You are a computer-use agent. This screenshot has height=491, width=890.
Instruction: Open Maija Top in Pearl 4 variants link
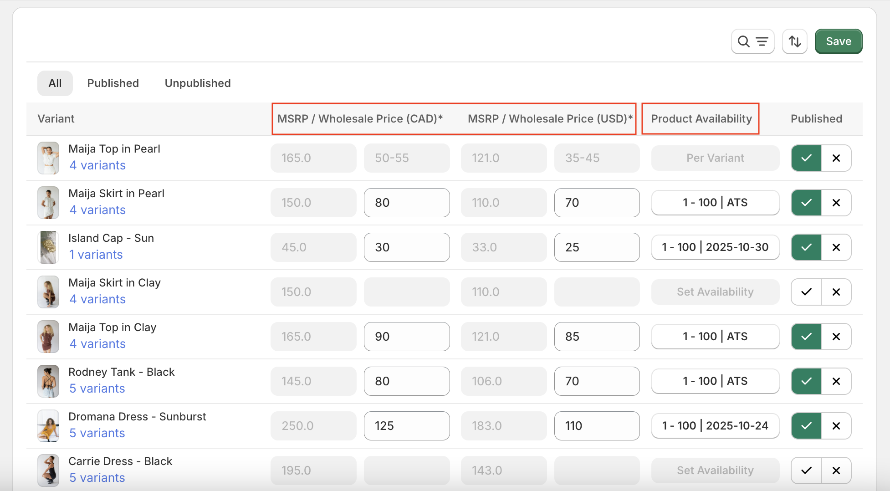pyautogui.click(x=97, y=165)
